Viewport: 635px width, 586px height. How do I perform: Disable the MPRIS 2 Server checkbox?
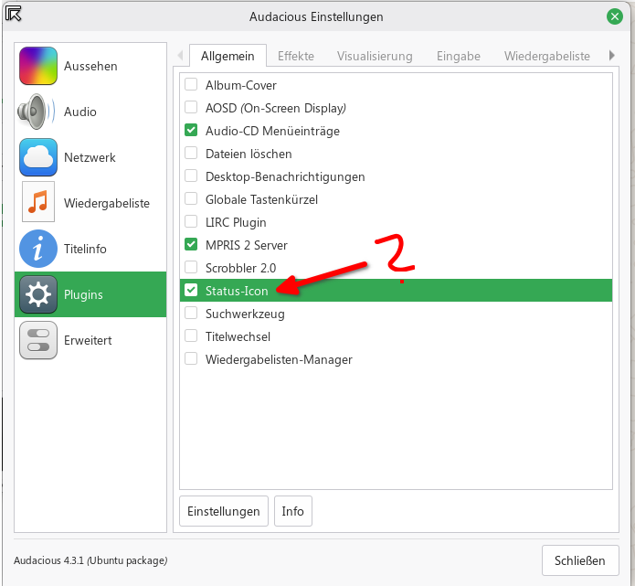point(192,245)
